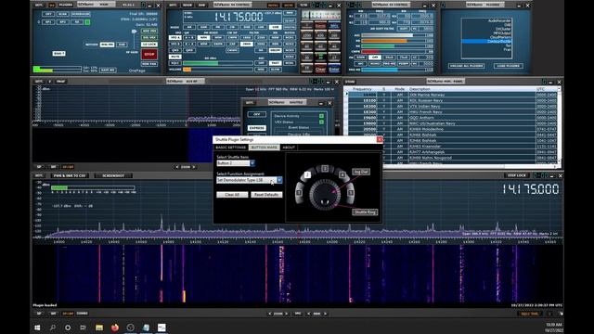Screen dimensions: 594x334
Task: Switch to the About tab
Action: [x=289, y=148]
